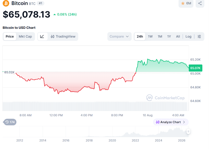
Task: Expand the Compare dropdown
Action: [x=119, y=36]
